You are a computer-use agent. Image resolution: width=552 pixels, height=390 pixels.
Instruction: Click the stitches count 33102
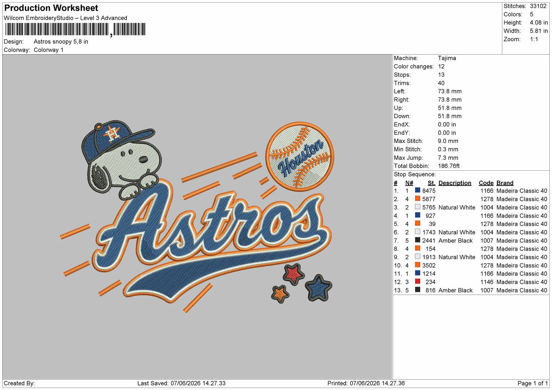[538, 6]
